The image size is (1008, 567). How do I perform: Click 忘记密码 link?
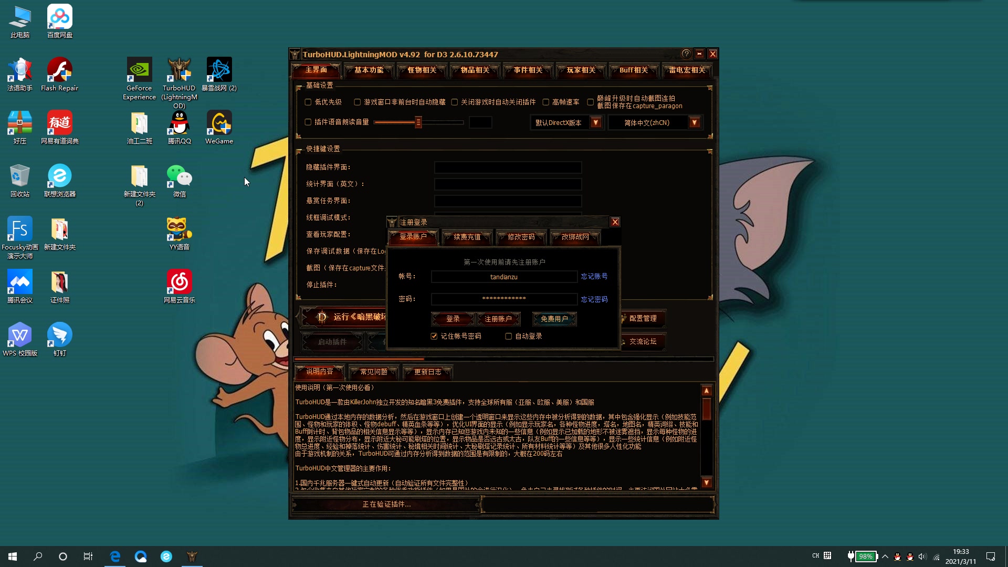594,300
